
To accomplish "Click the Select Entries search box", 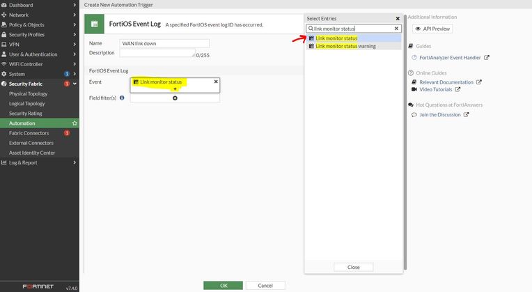I will [x=354, y=29].
